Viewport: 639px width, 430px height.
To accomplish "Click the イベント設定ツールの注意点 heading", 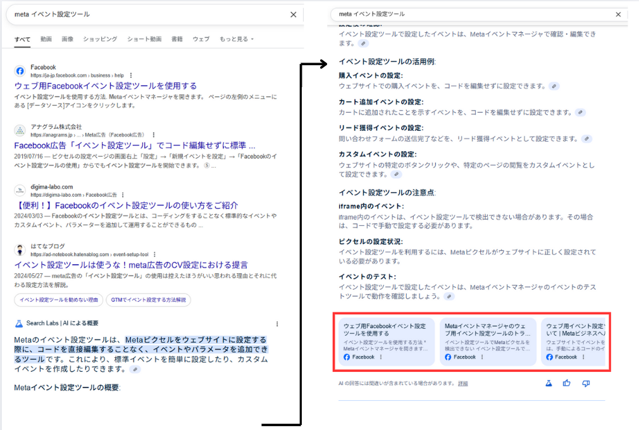I will pyautogui.click(x=387, y=193).
